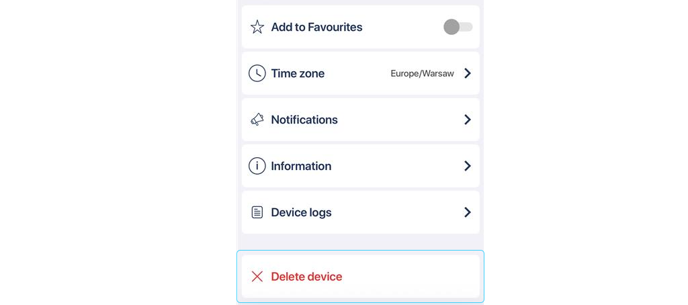Toggle the Add to Favourites switch
The height and width of the screenshot is (305, 688).
tap(458, 27)
